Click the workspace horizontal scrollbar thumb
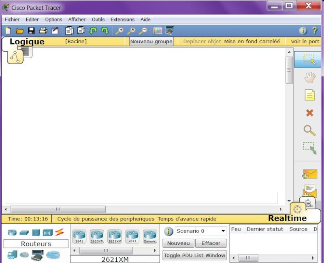The height and width of the screenshot is (263, 324). [58, 209]
